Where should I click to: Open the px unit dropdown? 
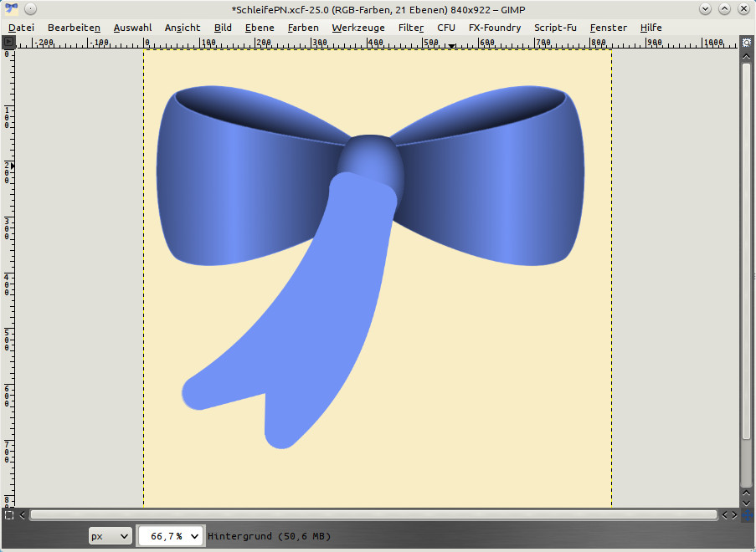pos(111,536)
